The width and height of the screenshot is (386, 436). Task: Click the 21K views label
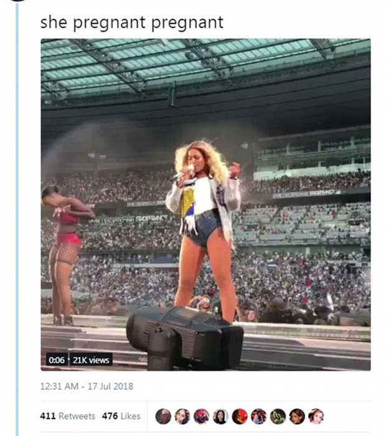click(x=91, y=359)
